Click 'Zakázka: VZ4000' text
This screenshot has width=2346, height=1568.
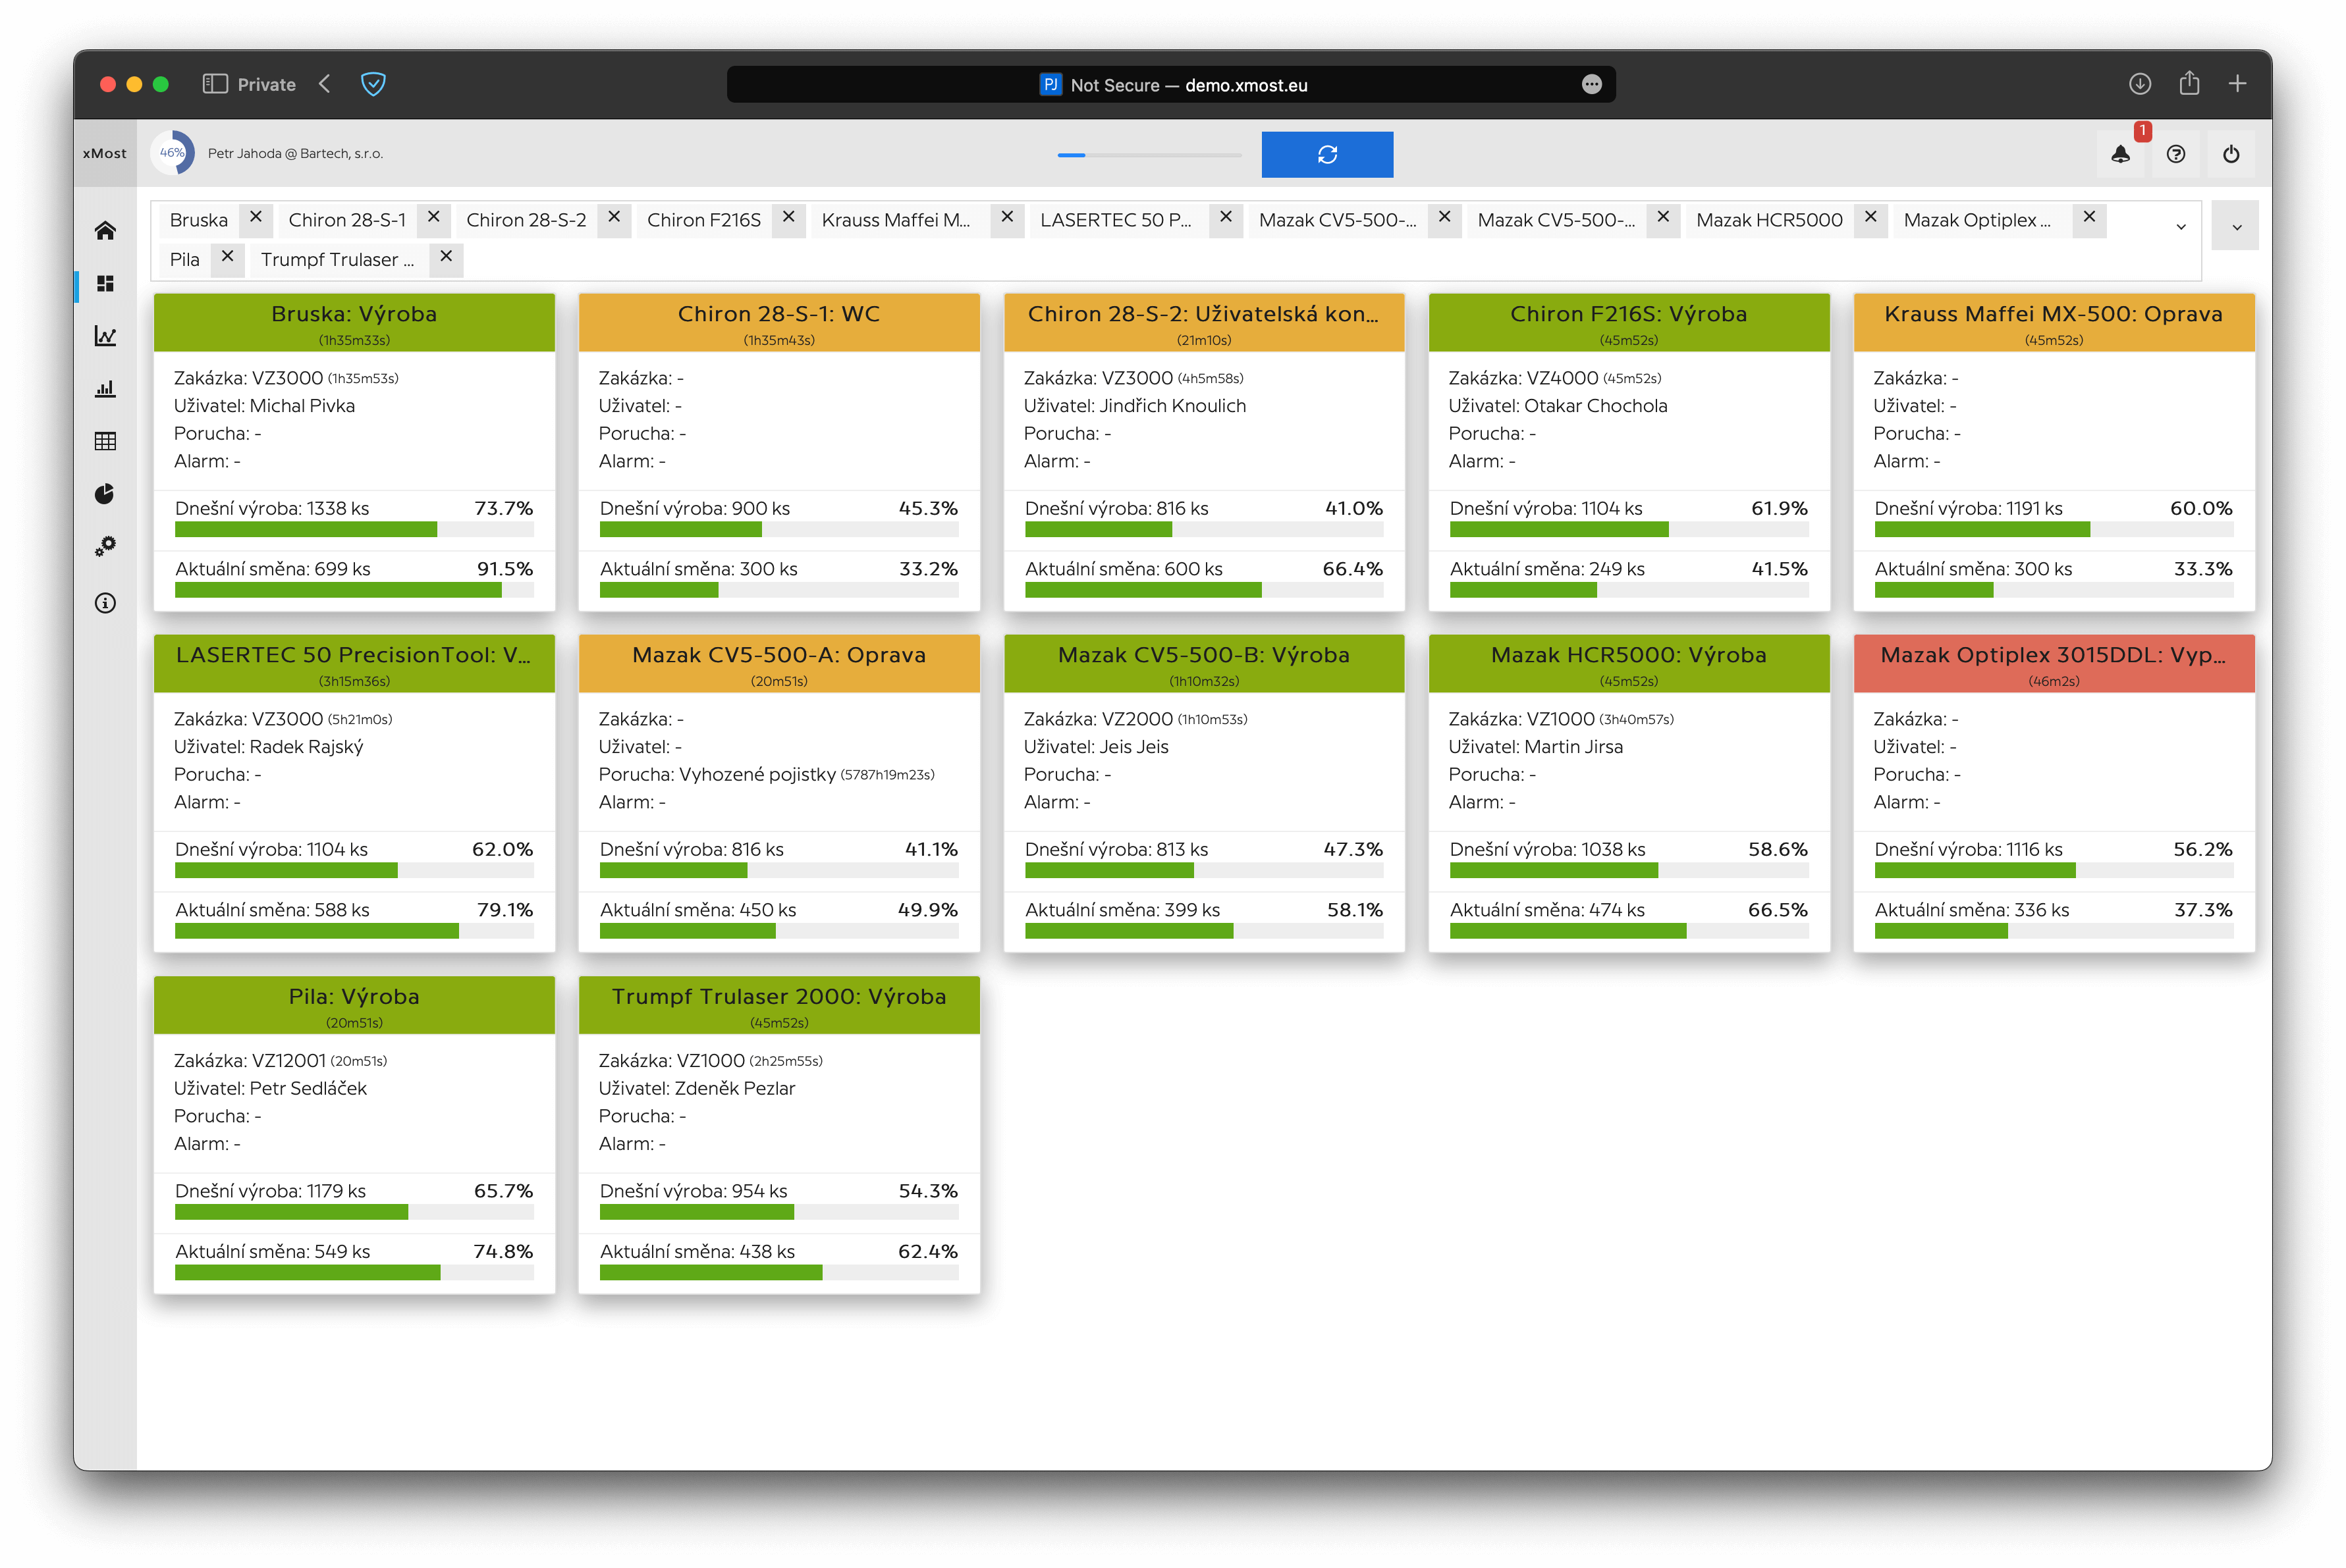coord(1523,378)
